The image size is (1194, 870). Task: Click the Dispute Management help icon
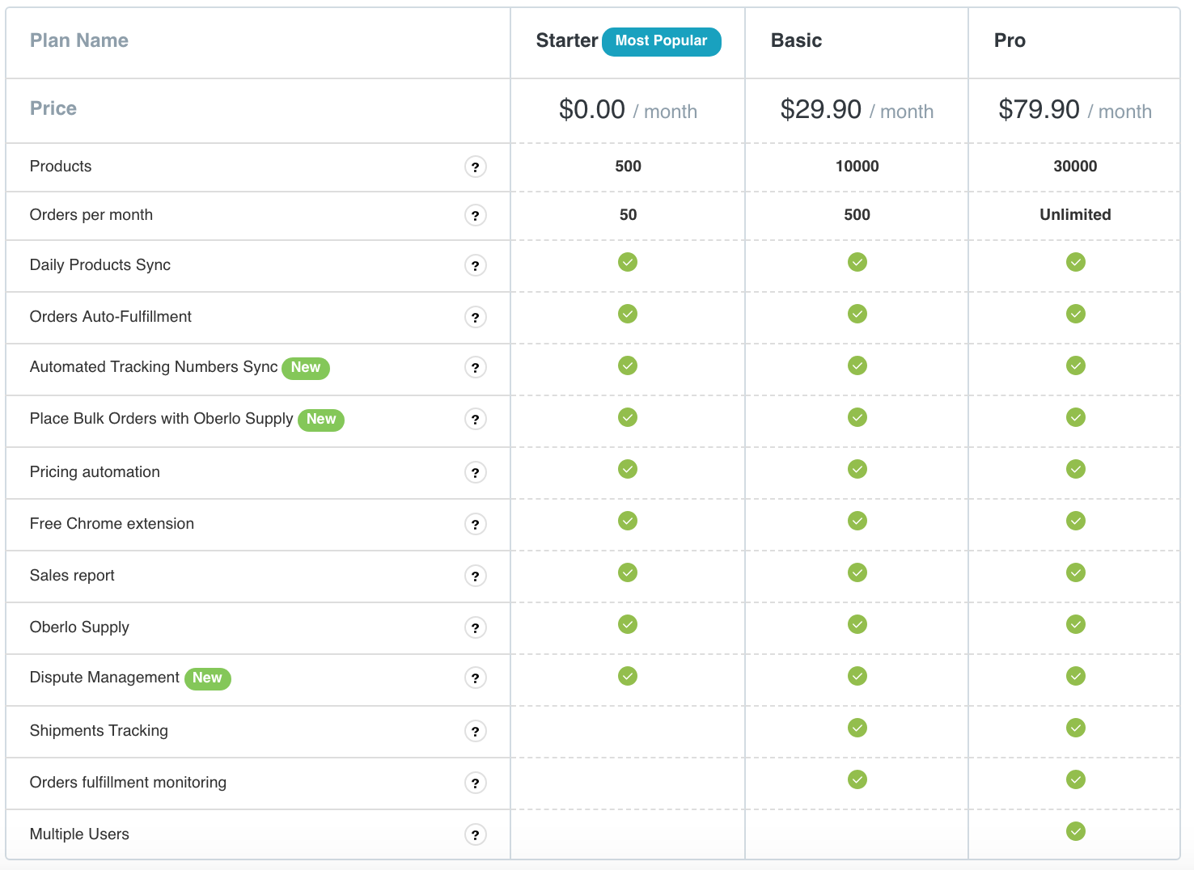click(476, 678)
